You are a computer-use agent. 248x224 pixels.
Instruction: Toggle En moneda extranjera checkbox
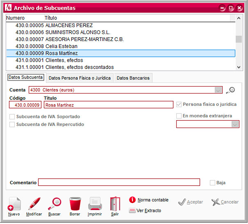[x=179, y=116]
